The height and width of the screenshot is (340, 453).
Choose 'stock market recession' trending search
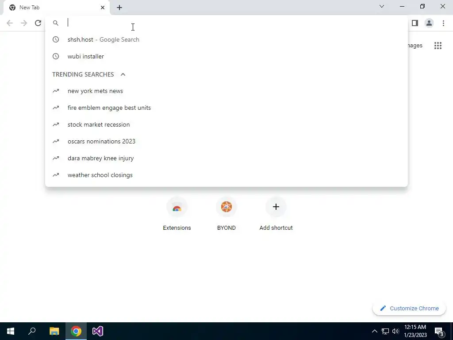point(226,124)
